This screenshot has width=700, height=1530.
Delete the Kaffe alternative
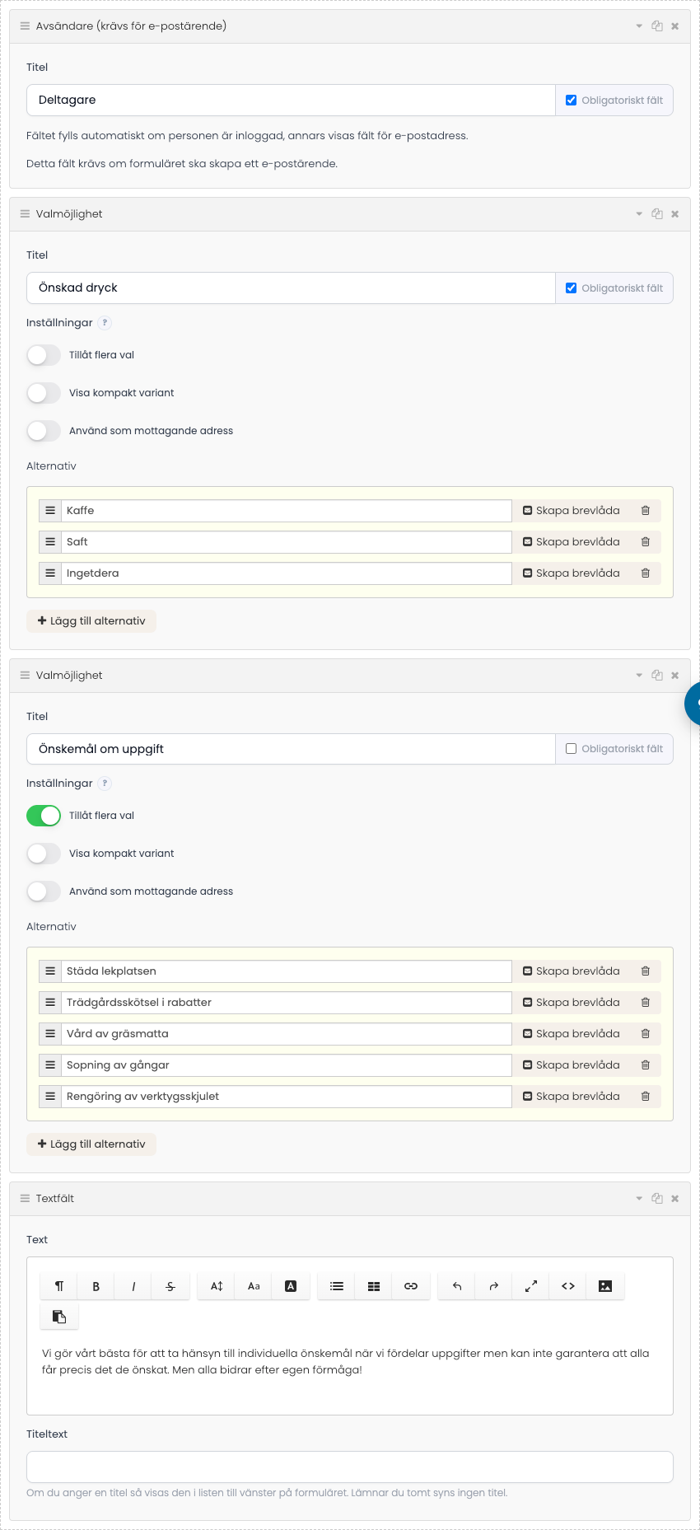646,511
